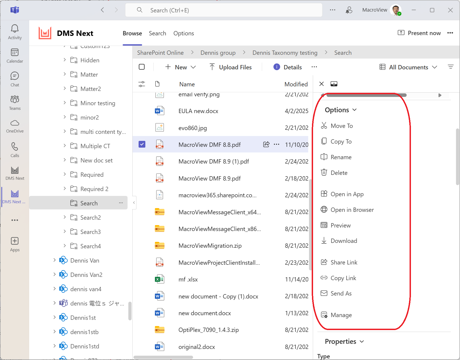Collapse the tree pane with the arrow handle
Image resolution: width=460 pixels, height=360 pixels.
pos(134,202)
